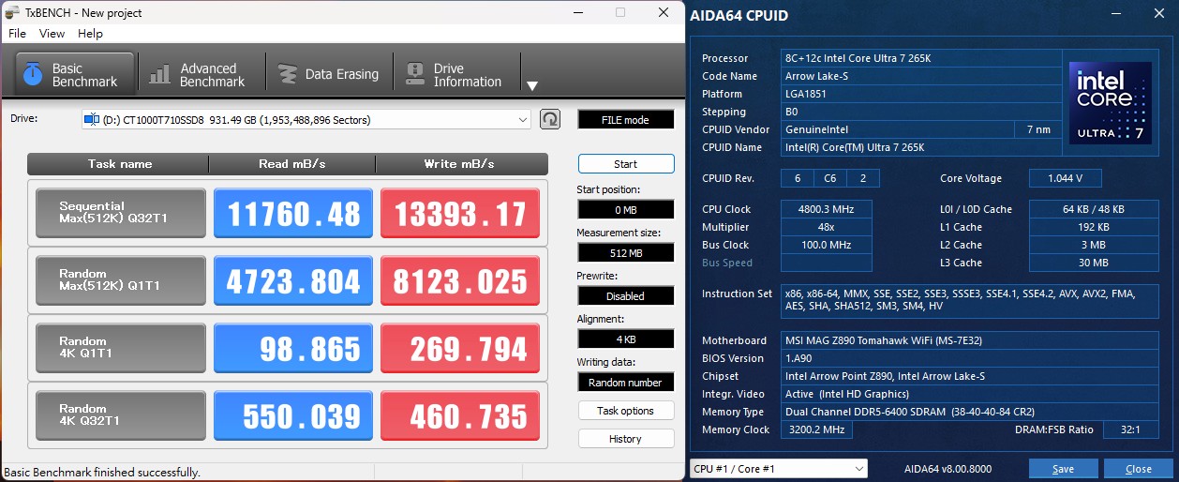Click the Random 4K Q1T1 task button

[x=120, y=348]
